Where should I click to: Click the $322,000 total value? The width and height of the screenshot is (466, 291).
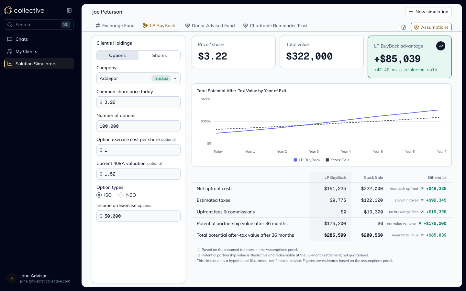coord(309,56)
